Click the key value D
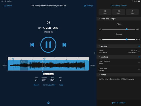This screenshot has height=106, width=141. coord(60,80)
